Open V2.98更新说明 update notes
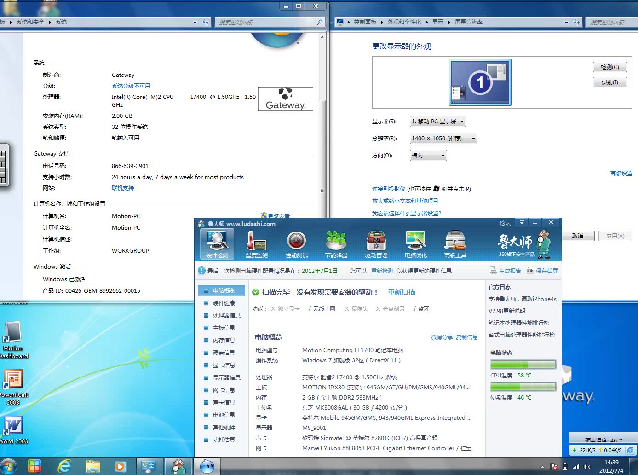Viewport: 638px width, 475px height. pyautogui.click(x=506, y=311)
